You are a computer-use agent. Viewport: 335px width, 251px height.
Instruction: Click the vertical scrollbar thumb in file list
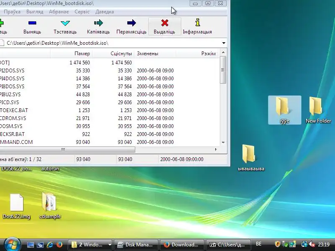[223, 70]
